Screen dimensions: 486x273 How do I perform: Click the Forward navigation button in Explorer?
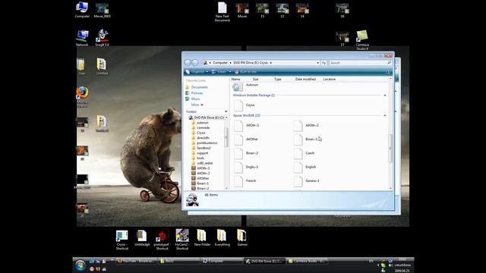(x=195, y=63)
